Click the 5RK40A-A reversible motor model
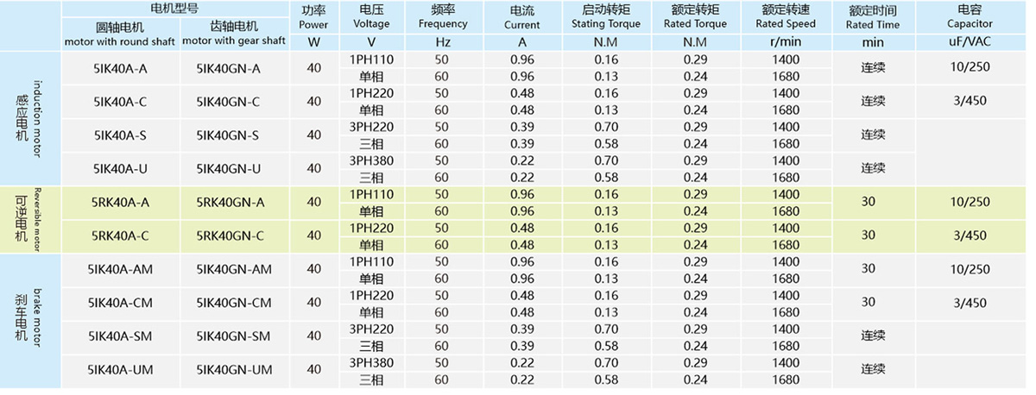Image resolution: width=1036 pixels, height=395 pixels. (x=119, y=203)
